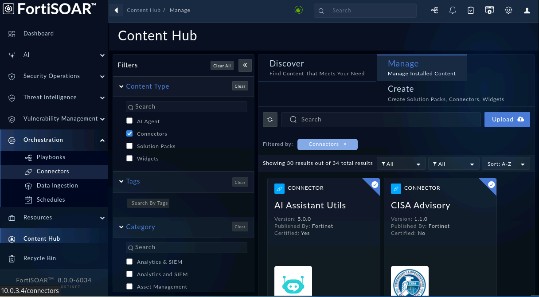This screenshot has width=539, height=297.
Task: Open the Content Hub store icon in header
Action: point(489,10)
